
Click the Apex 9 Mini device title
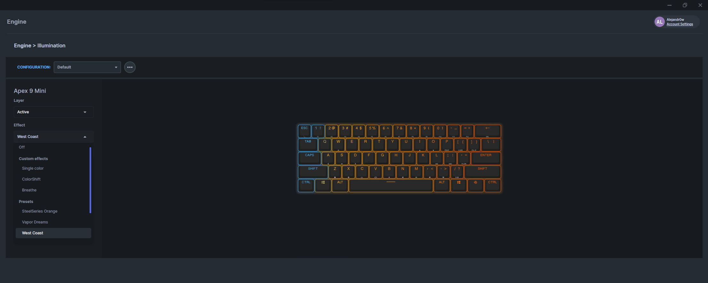[x=30, y=91]
